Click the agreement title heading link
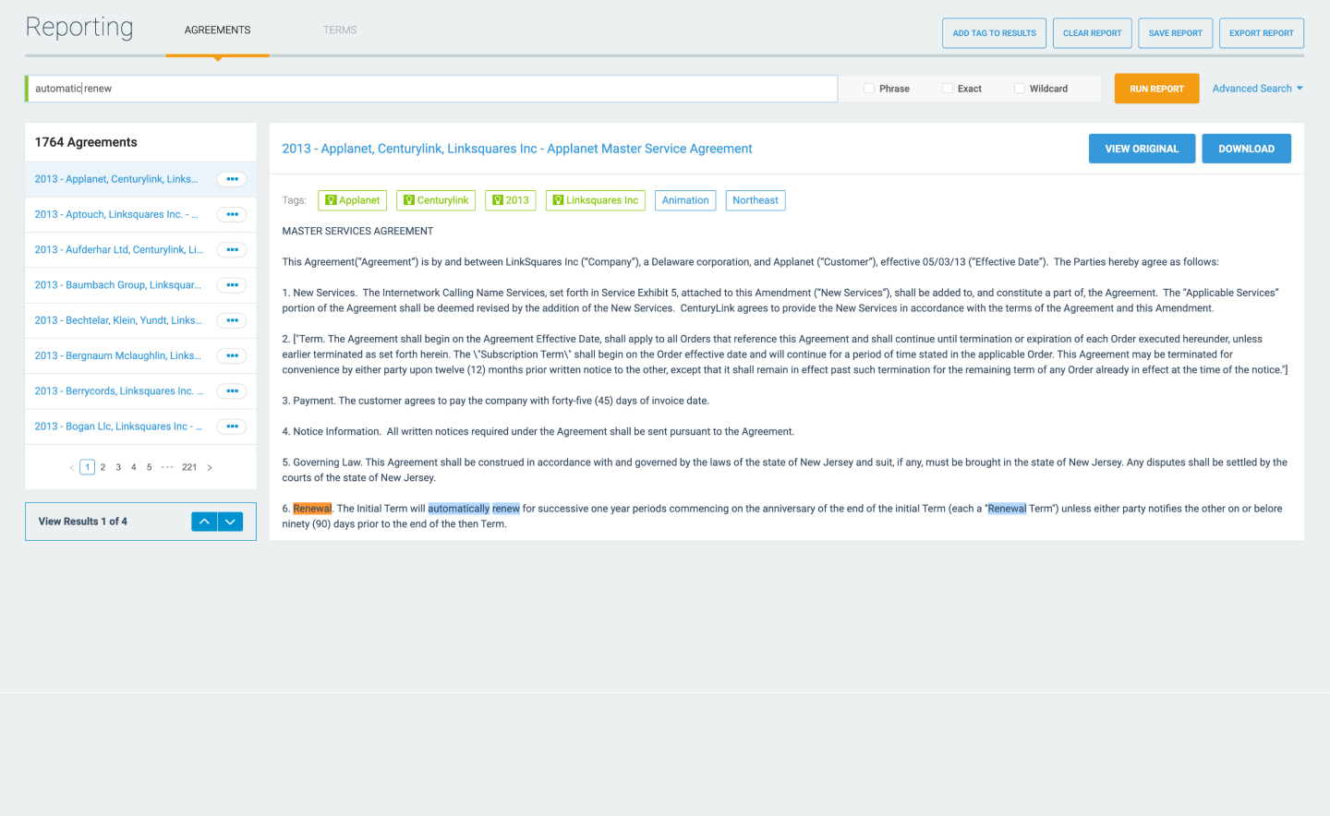The image size is (1330, 816). coord(517,149)
